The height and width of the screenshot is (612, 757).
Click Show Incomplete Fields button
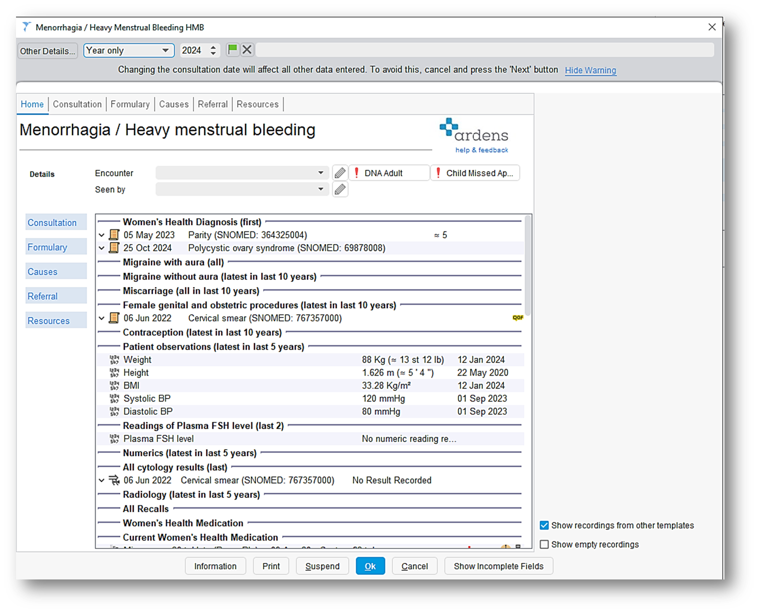click(x=498, y=566)
